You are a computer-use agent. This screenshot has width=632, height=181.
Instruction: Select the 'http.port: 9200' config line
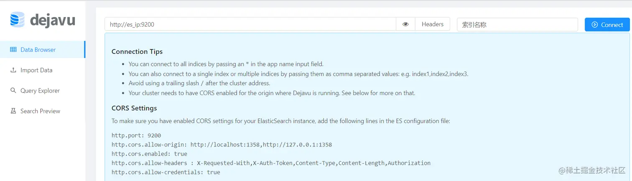pos(136,136)
